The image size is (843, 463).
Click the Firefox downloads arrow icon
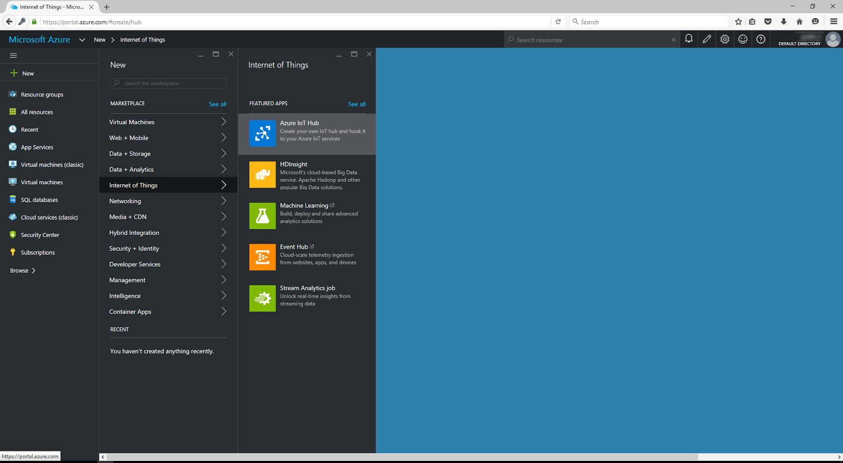point(783,22)
